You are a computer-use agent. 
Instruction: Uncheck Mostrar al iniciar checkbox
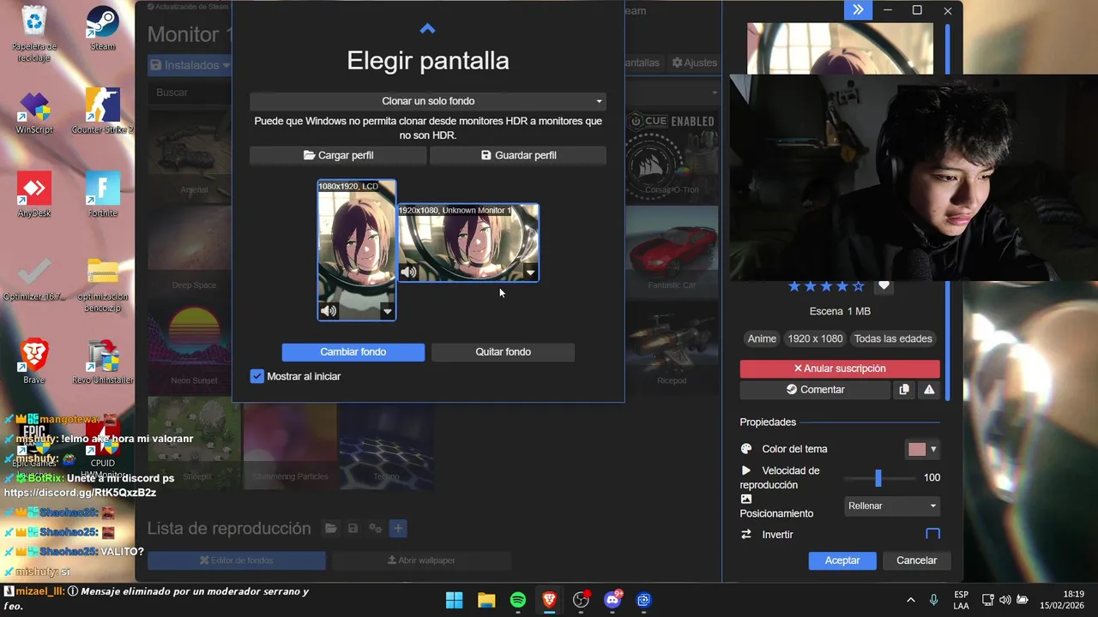click(257, 376)
